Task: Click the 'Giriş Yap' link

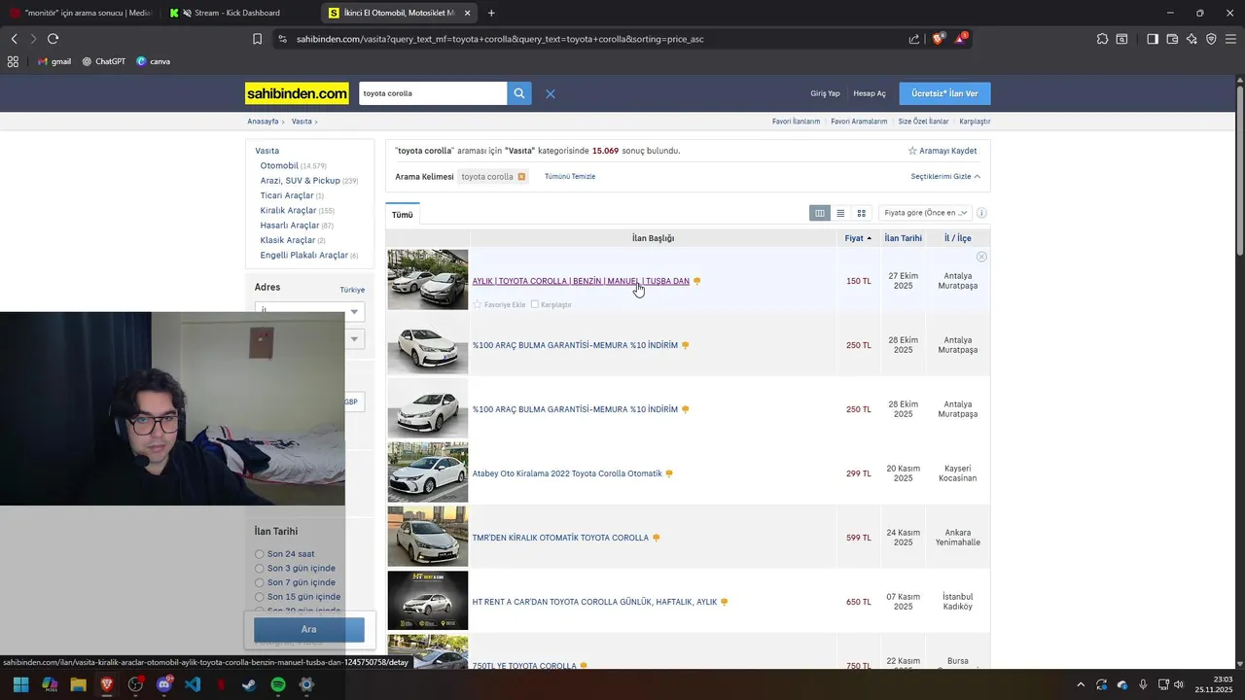Action: point(825,93)
